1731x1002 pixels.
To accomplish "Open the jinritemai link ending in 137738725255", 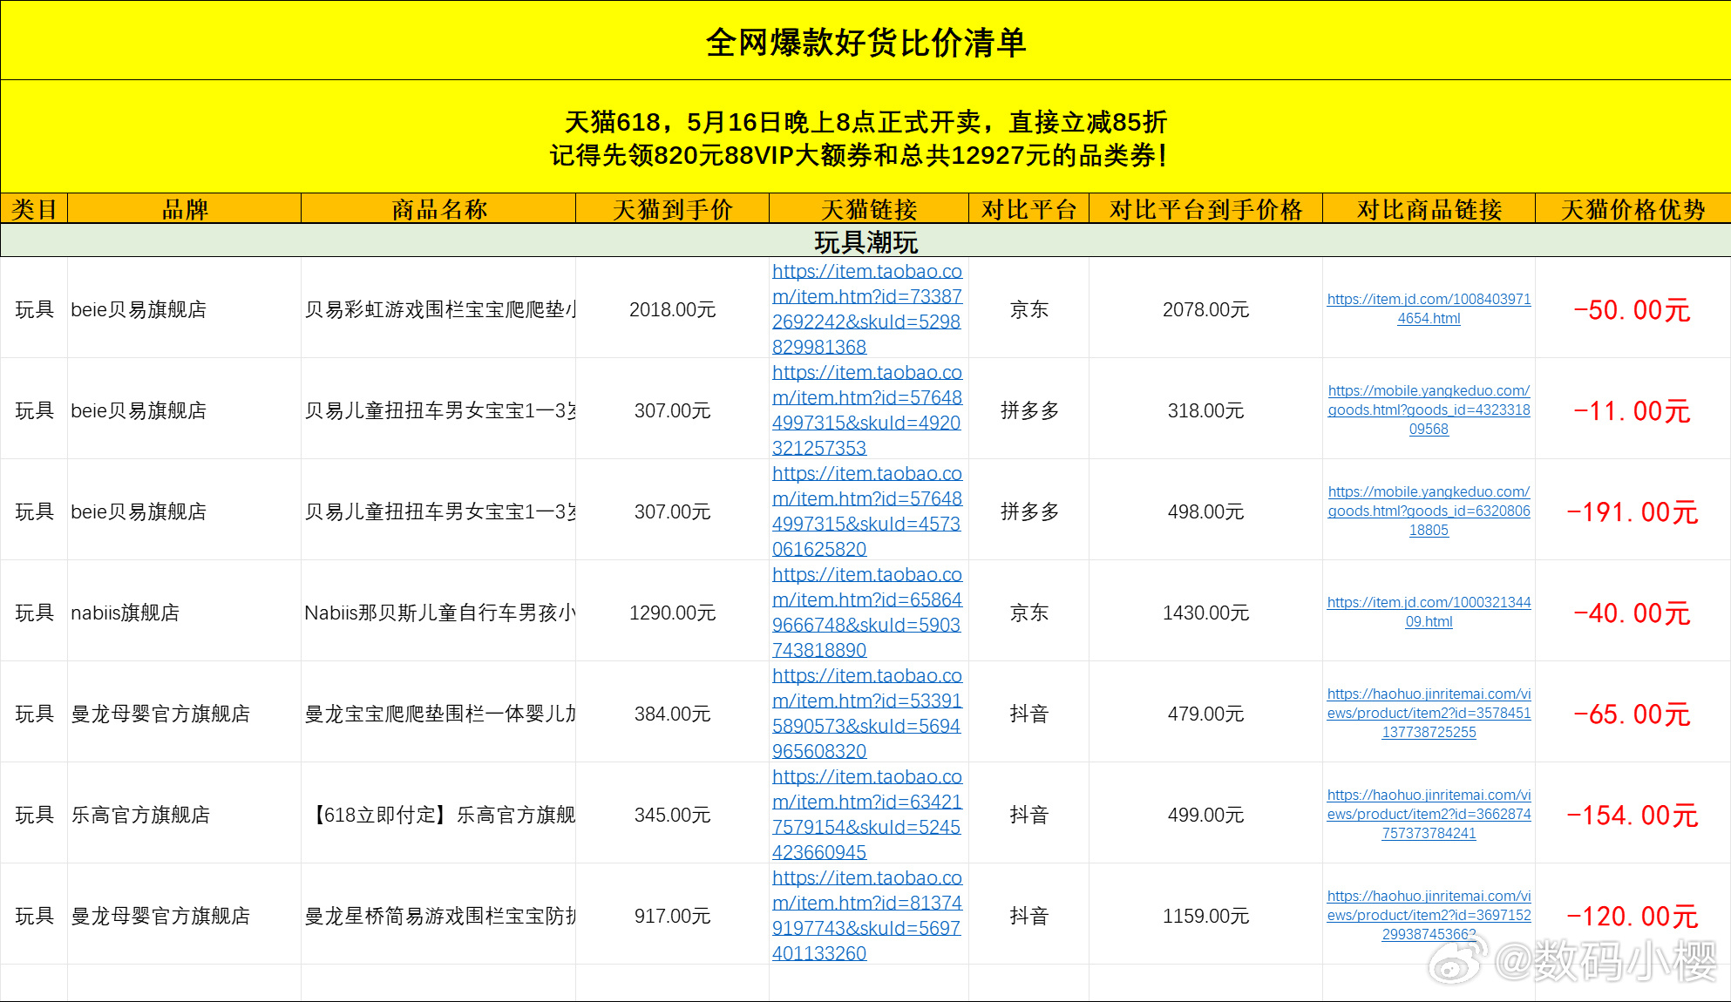I will click(x=1429, y=713).
